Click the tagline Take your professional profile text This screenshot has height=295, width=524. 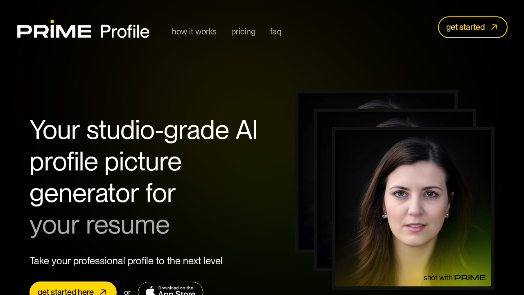point(126,261)
